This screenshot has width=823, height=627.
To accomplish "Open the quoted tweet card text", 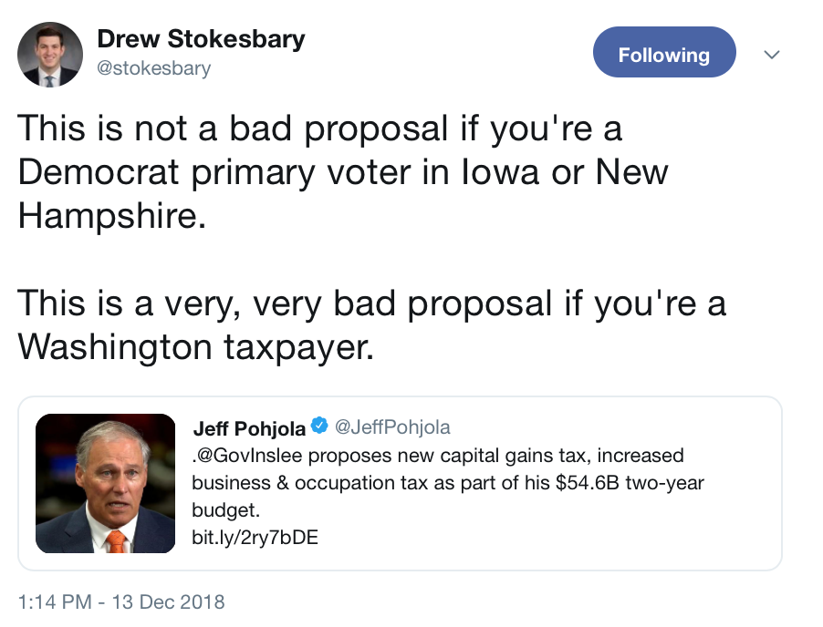I will (448, 497).
